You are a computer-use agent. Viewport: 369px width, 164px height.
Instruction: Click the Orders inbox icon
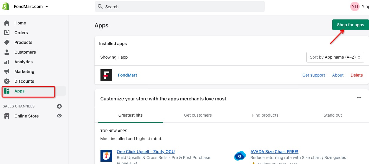pos(7,33)
